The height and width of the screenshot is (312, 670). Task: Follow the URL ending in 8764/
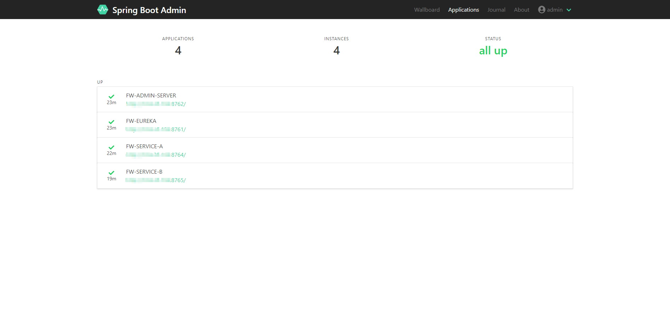pyautogui.click(x=156, y=155)
